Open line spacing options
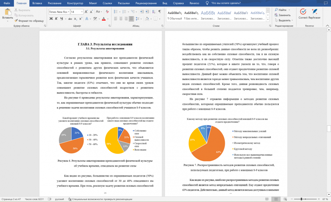This screenshot has height=202, width=331. 137,19
